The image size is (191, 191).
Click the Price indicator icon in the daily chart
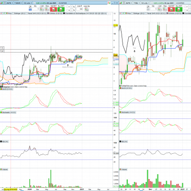(126, 13)
